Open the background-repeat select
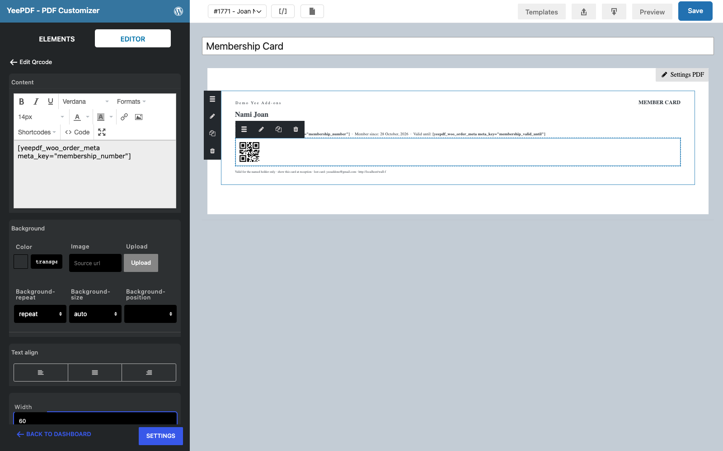Screen dimensions: 723x451 [40, 314]
